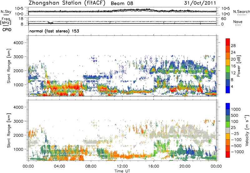The width and height of the screenshot is (250, 173).
Task: Click velocity value '-1000' on color bar
Action: 237,152
